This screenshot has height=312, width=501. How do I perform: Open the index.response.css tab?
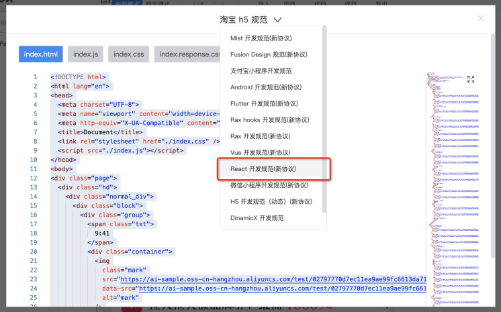(187, 54)
